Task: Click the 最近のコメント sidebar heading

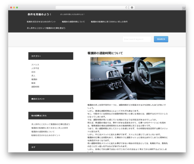Action: 51,99
